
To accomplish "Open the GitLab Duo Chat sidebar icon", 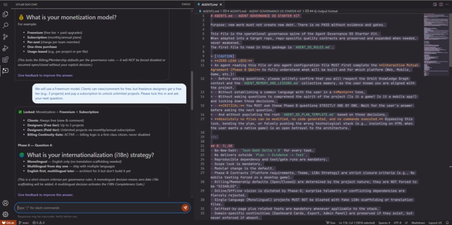I will (x=5, y=71).
